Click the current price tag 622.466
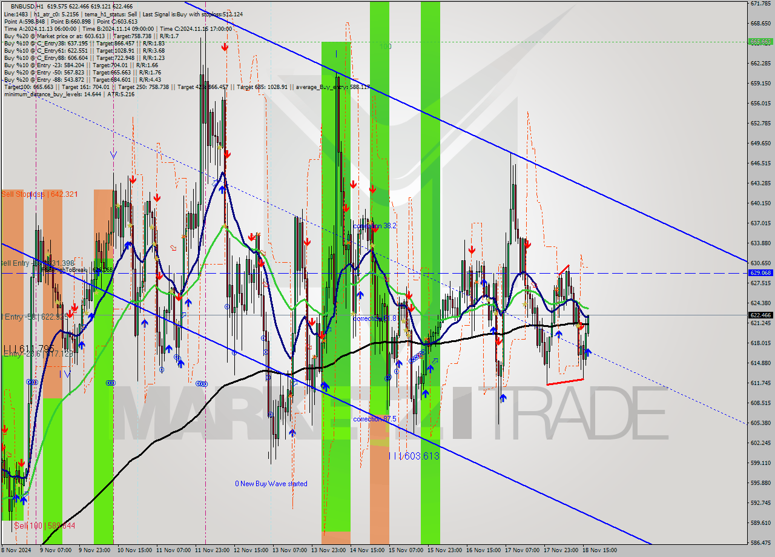Image resolution: width=775 pixels, height=557 pixels. pos(761,315)
